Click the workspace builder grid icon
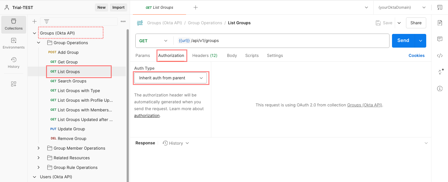Image resolution: width=448 pixels, height=182 pixels. [x=14, y=84]
